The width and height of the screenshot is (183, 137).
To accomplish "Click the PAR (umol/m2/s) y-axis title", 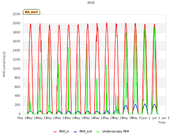I will coord(4,64).
